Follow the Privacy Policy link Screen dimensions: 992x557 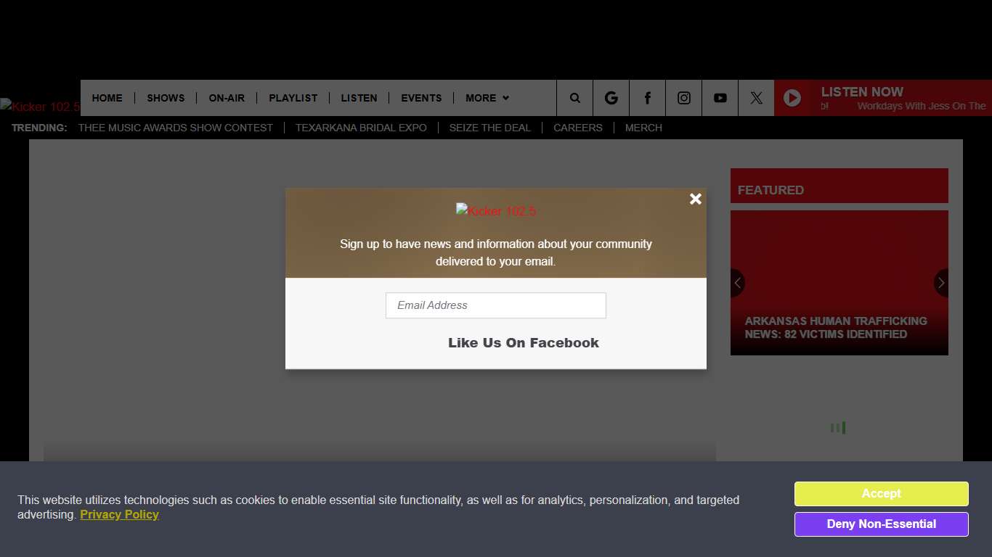(x=119, y=515)
